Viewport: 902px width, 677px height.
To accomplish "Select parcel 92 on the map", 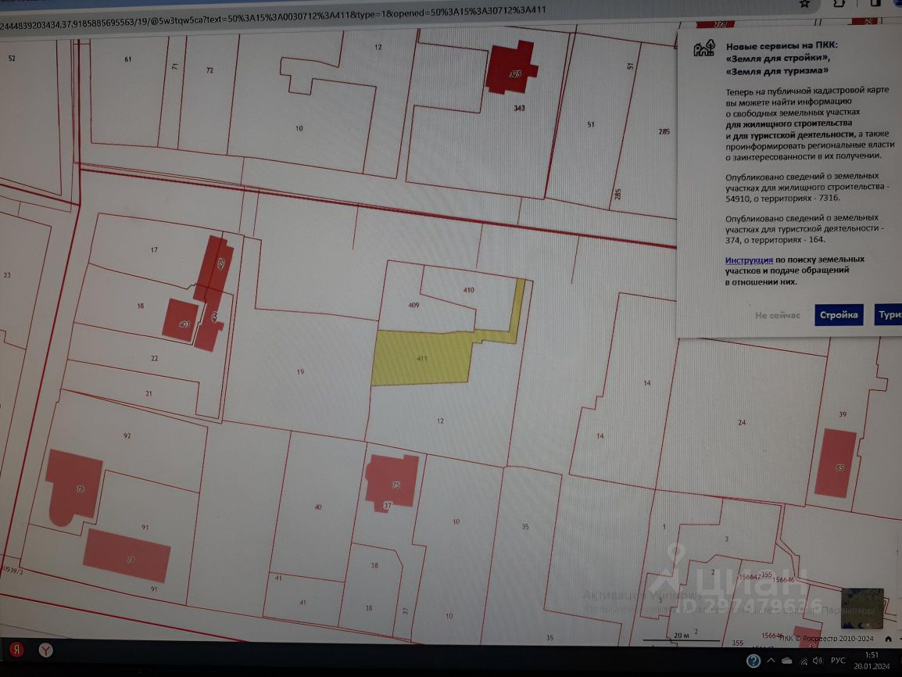I will pyautogui.click(x=127, y=435).
